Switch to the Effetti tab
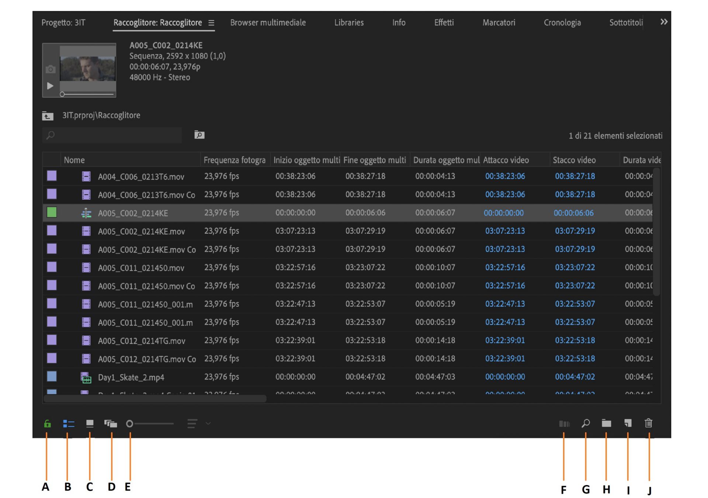708x498 pixels. point(444,23)
